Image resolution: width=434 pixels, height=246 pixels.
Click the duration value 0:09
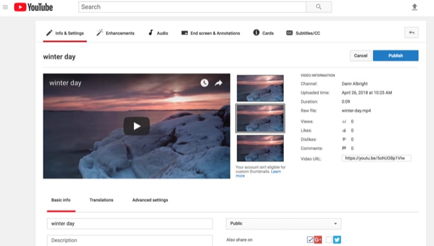pyautogui.click(x=346, y=102)
